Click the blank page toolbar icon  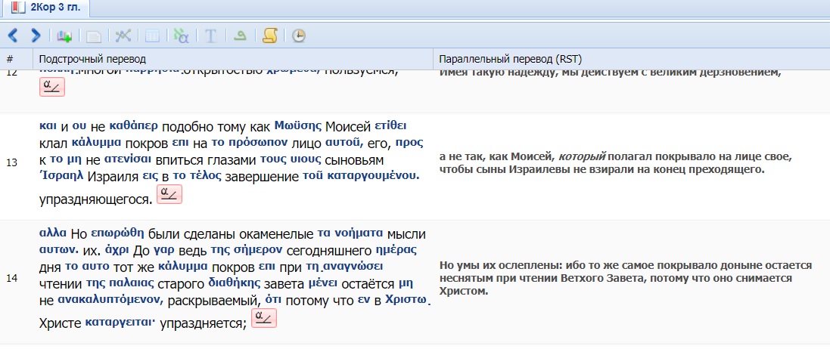point(94,36)
